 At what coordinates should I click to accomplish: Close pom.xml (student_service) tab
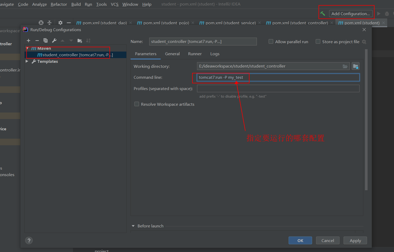[x=260, y=23]
